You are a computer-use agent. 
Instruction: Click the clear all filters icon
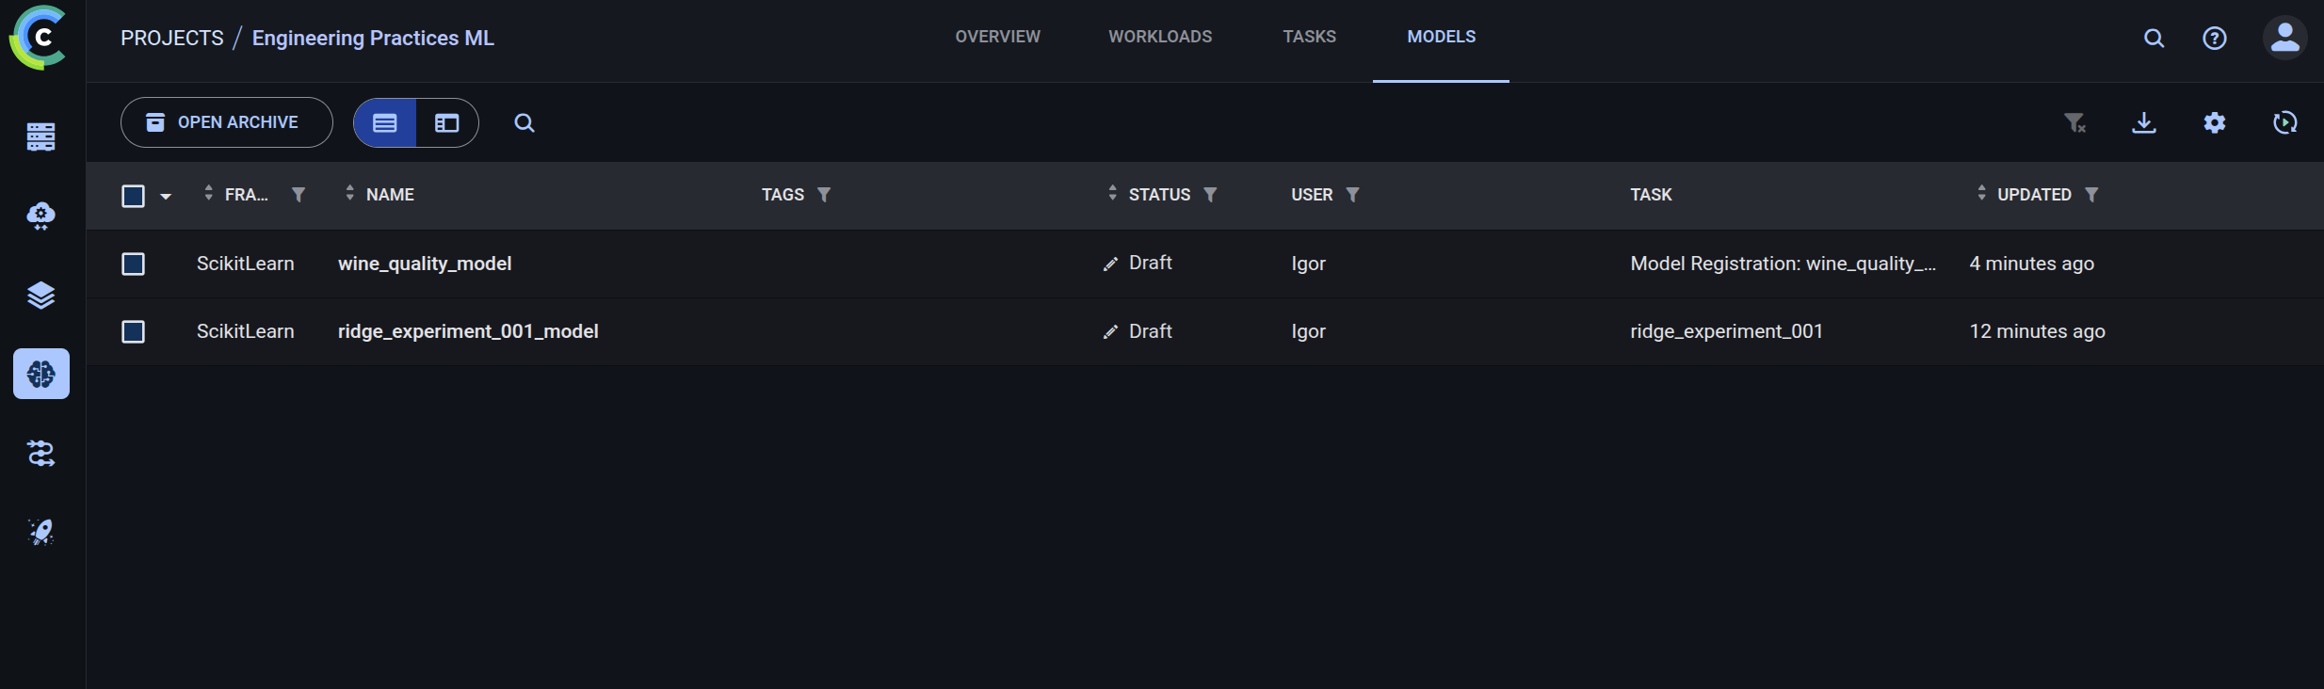pyautogui.click(x=2074, y=123)
